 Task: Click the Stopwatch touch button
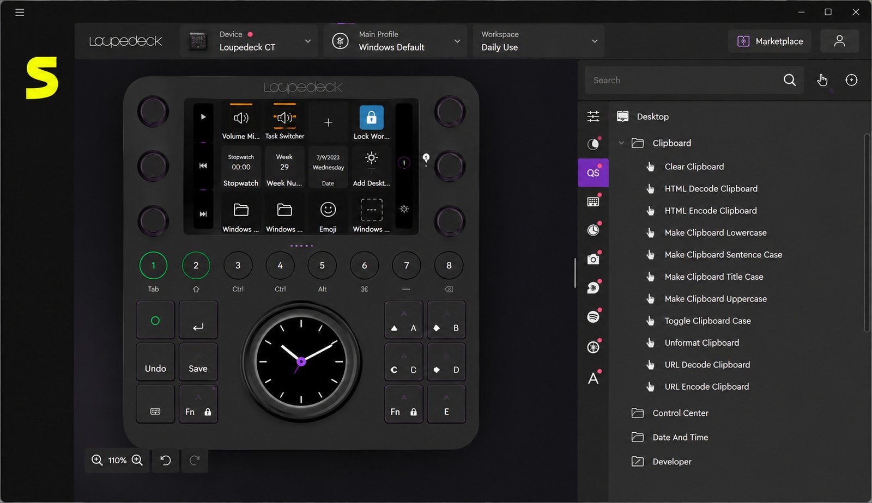click(241, 168)
